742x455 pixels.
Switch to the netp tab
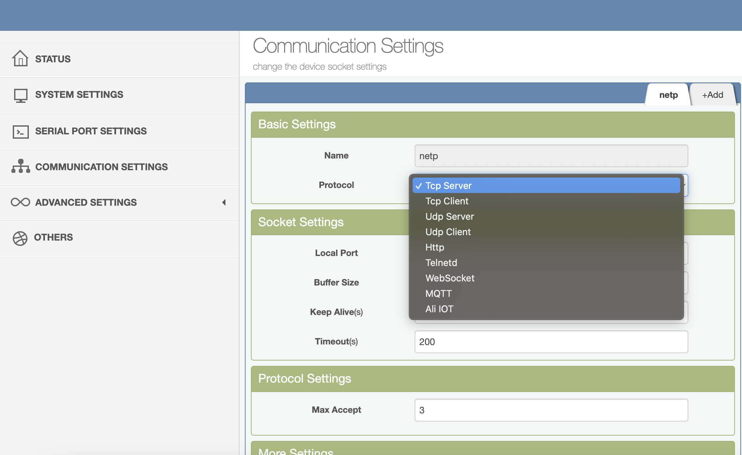668,94
